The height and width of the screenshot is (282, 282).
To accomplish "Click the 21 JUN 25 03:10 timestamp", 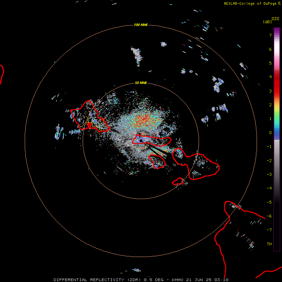I will tap(207, 280).
